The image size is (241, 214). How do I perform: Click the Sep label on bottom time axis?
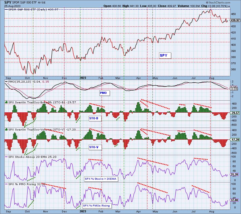tap(9, 211)
